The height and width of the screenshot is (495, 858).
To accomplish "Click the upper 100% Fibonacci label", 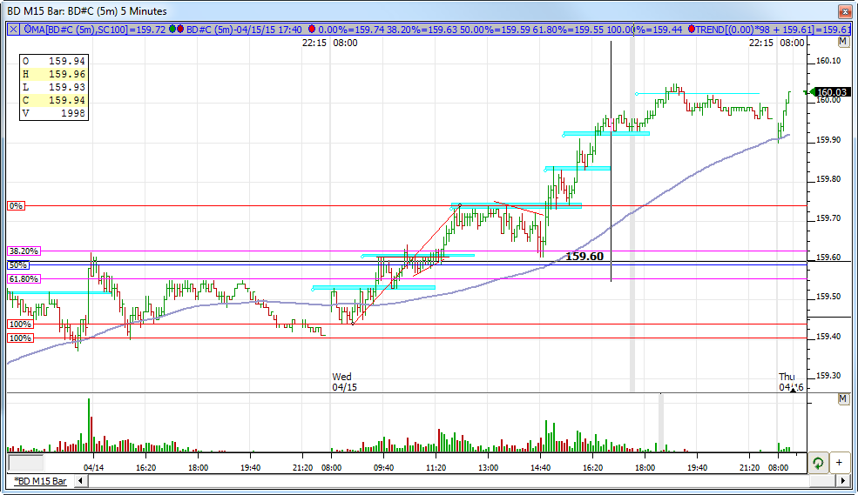I will (x=20, y=324).
